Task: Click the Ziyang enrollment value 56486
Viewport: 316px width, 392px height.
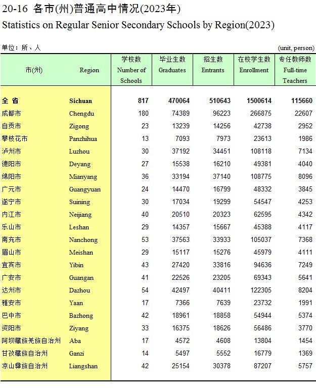Action: click(x=262, y=328)
